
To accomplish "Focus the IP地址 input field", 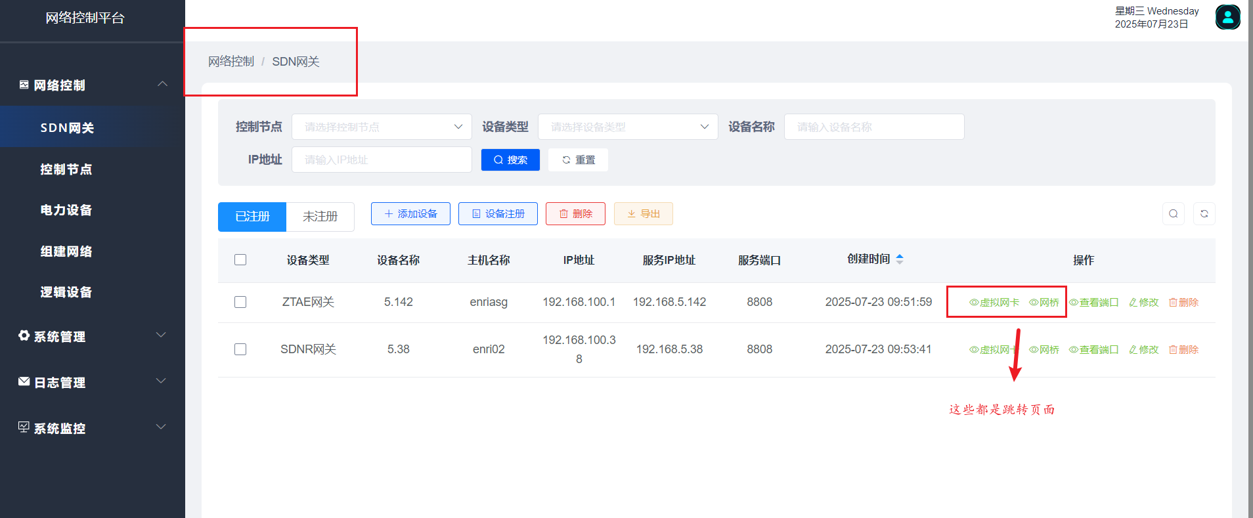I will pyautogui.click(x=382, y=160).
